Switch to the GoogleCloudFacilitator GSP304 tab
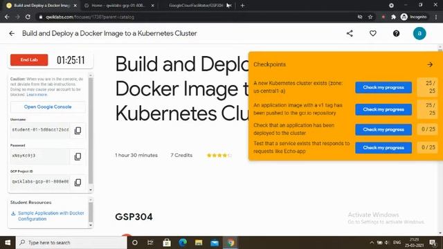Screen dimensions: 443x249 pos(196,6)
